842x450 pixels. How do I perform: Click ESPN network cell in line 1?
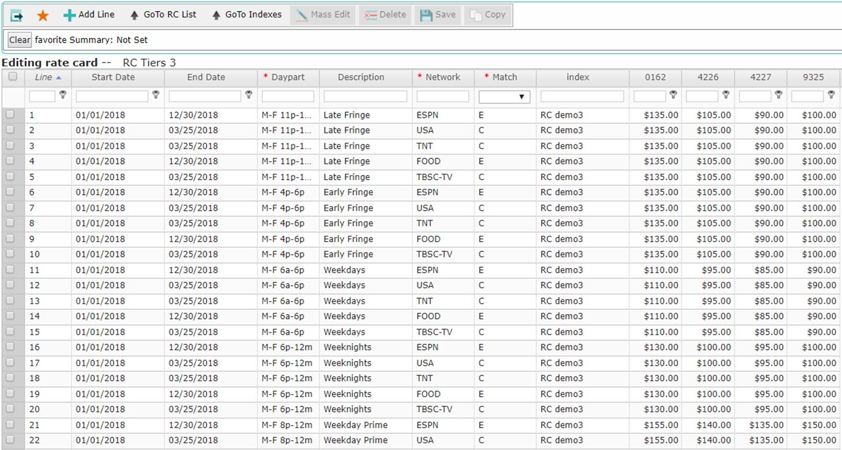[x=427, y=115]
